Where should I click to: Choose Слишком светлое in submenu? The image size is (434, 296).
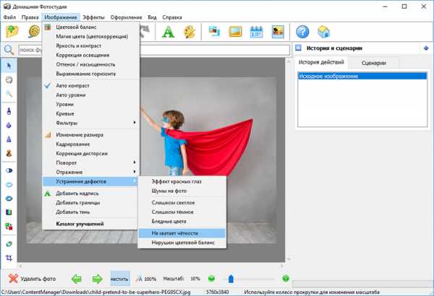tap(182, 203)
